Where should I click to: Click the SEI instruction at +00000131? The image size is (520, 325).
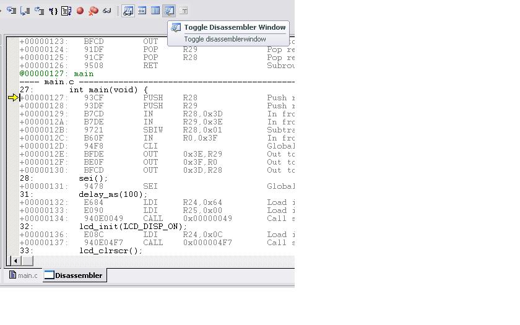click(157, 186)
